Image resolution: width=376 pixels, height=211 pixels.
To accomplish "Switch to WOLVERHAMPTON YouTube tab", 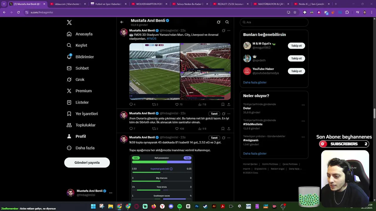I will click(149, 4).
